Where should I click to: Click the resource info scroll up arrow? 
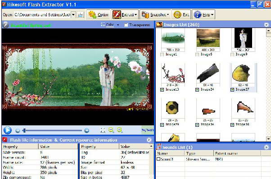coord(151,147)
